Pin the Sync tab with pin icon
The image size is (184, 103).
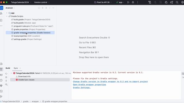pyautogui.click(x=6, y=81)
